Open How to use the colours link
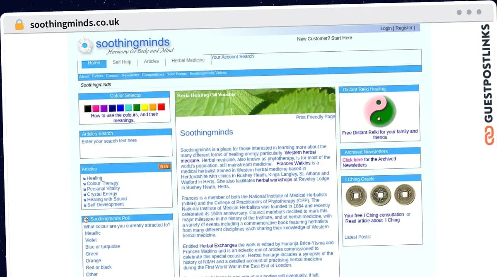This screenshot has height=277, width=497. click(x=125, y=118)
